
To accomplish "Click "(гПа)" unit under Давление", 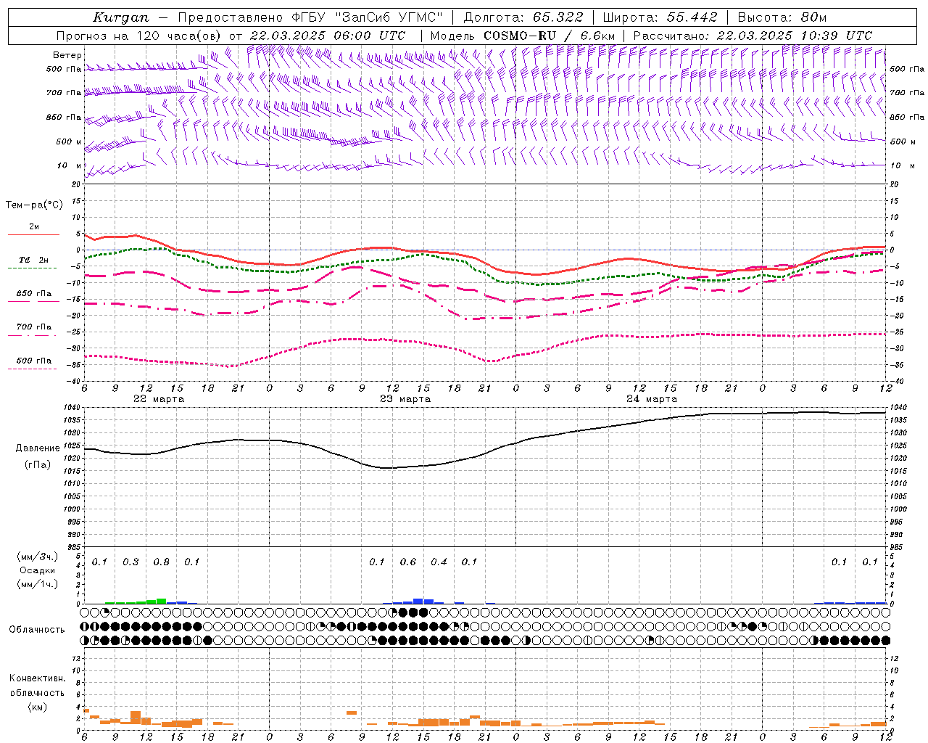I will pos(38,464).
